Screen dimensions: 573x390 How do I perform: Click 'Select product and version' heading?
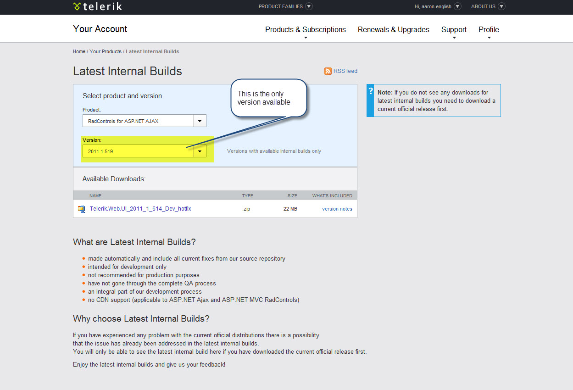pyautogui.click(x=122, y=96)
